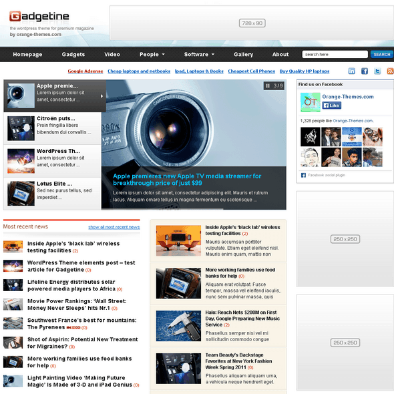394x394 pixels.
Task: Open the Twitter social icon
Action: [377, 71]
